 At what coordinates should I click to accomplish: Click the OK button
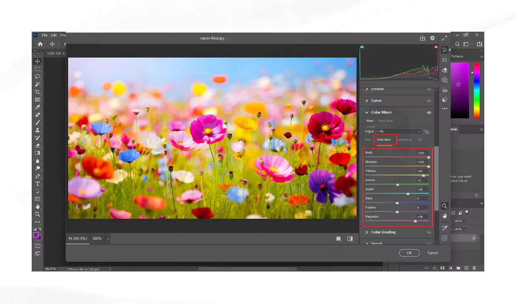pyautogui.click(x=409, y=253)
